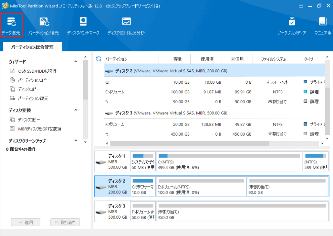Viewport: 333px width, 236px height.
Task: Click the 適用 button
Action: [x=26, y=222]
